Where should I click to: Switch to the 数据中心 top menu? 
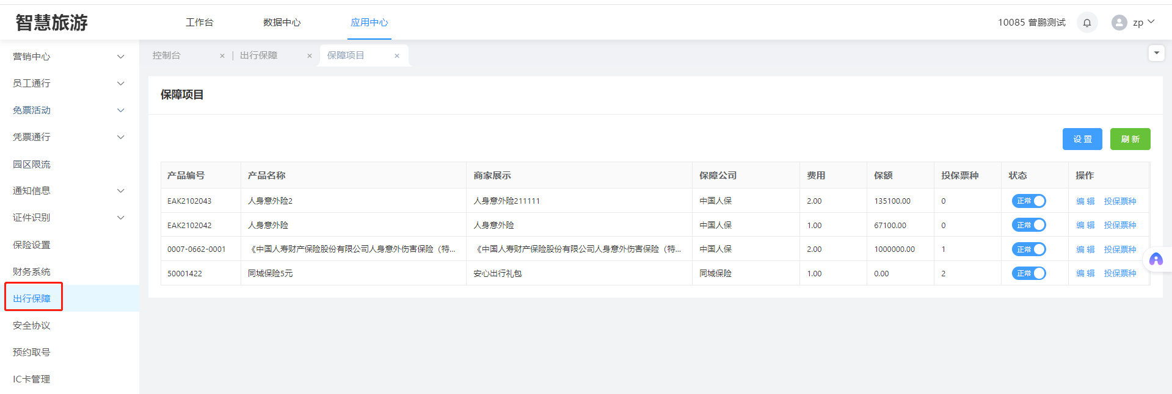coord(282,23)
